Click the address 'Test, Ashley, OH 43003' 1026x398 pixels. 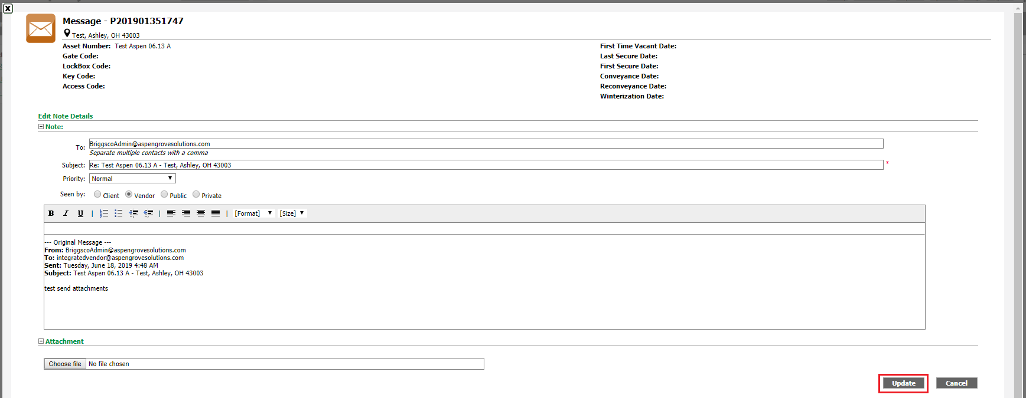click(x=106, y=35)
